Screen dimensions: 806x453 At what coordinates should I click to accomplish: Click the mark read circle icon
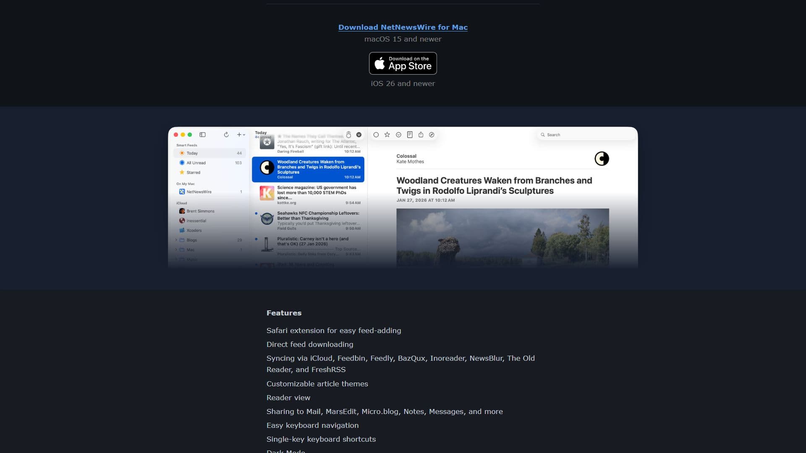coord(376,135)
